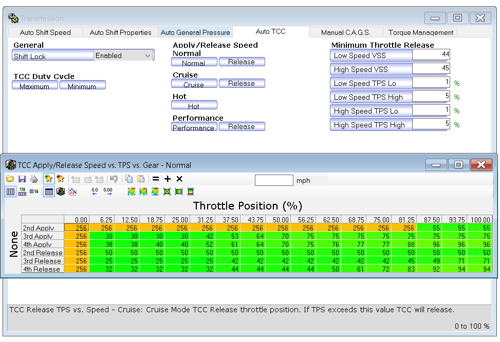Viewport: 500px width, 342px height.
Task: Click the multiply X icon in toolbar
Action: 179,179
